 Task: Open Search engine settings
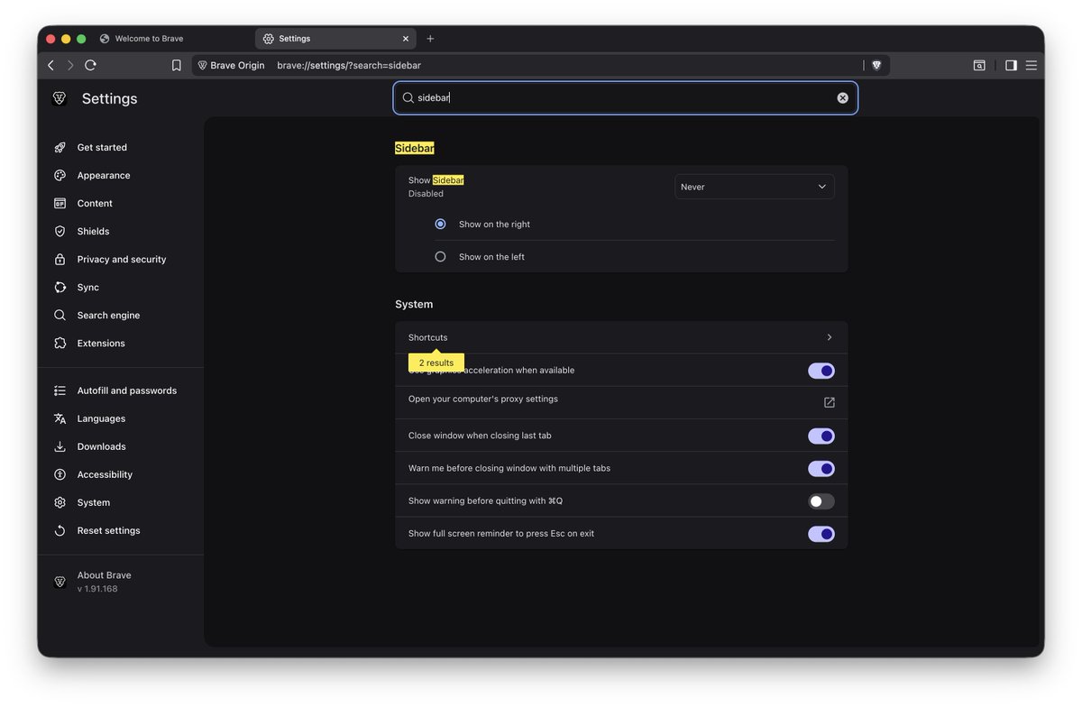108,315
